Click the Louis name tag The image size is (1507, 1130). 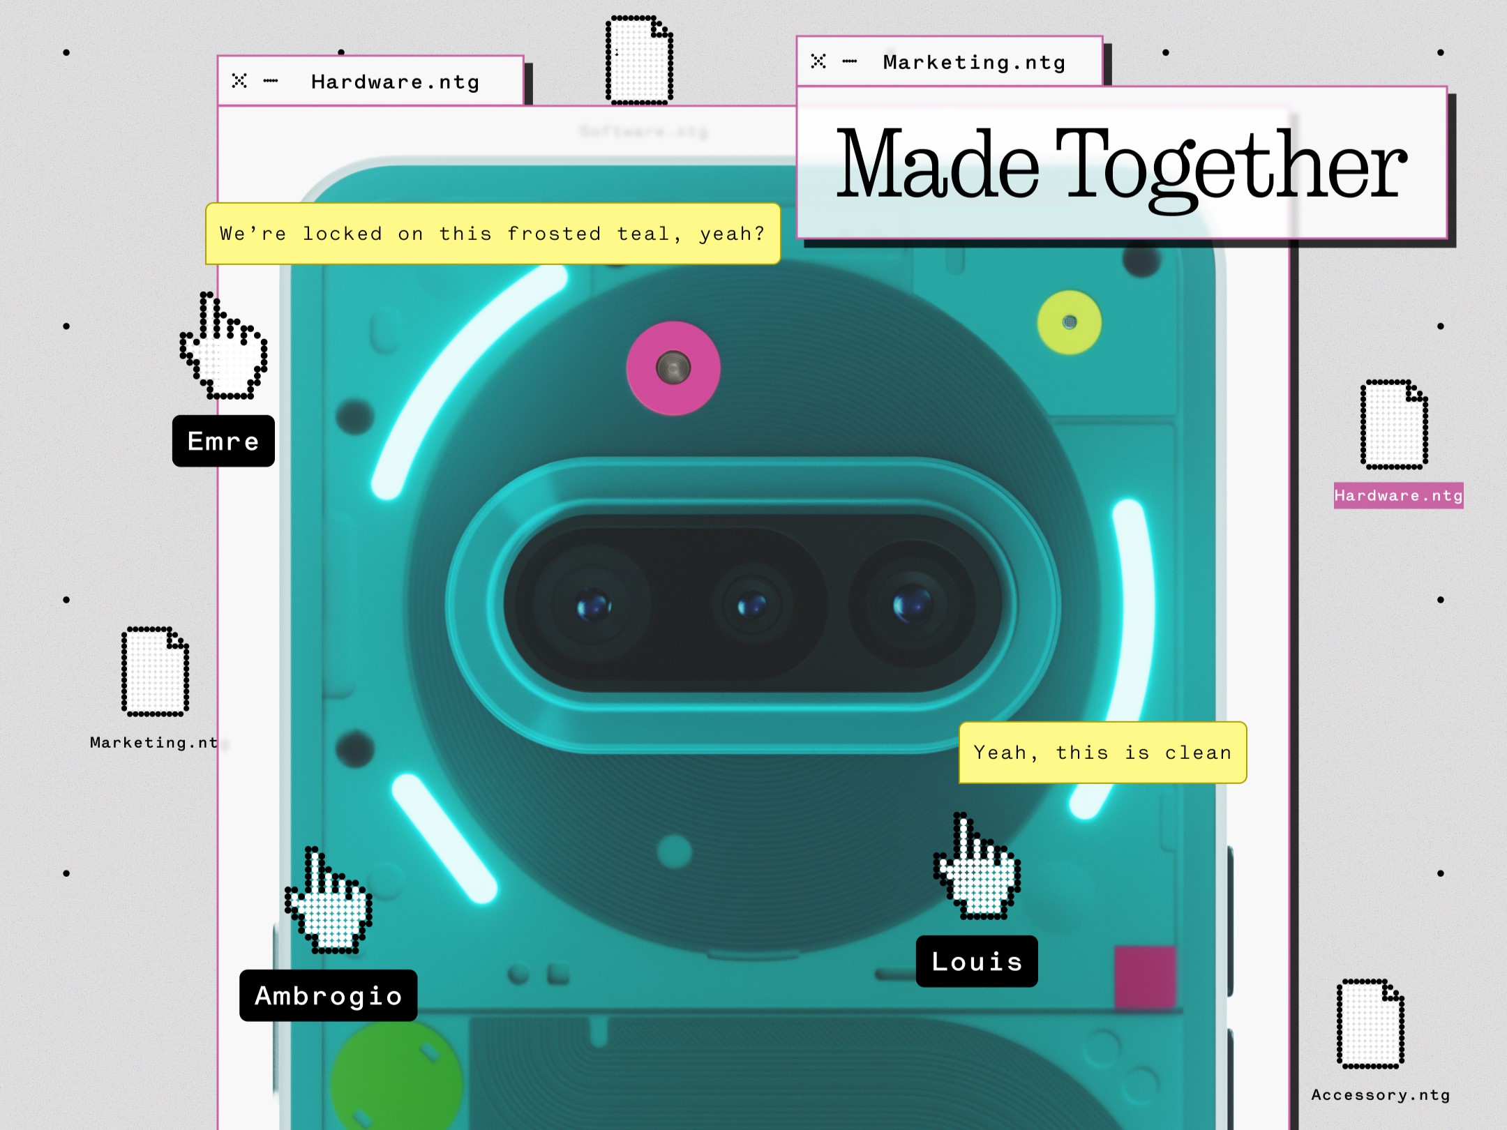point(976,961)
